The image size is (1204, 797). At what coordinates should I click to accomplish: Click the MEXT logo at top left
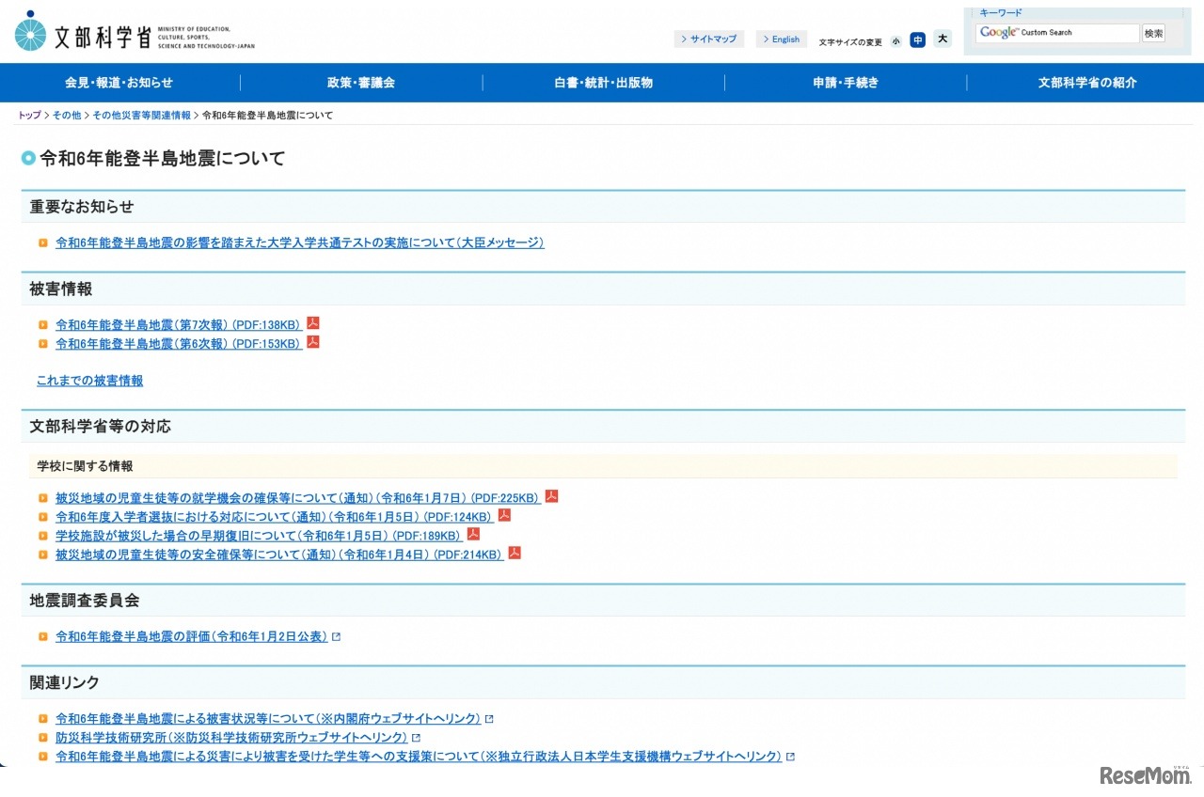coord(134,34)
